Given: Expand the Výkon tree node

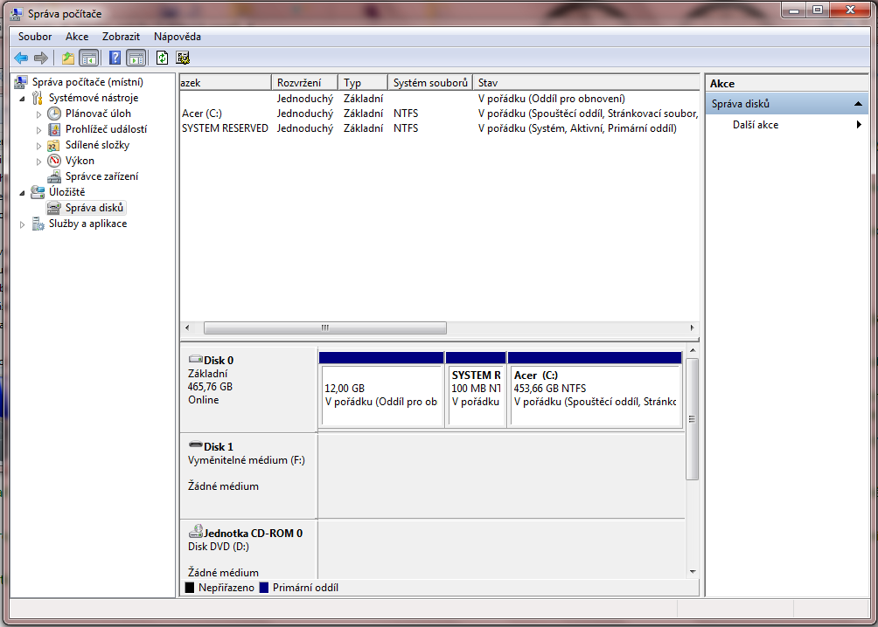Looking at the screenshot, I should [x=38, y=161].
